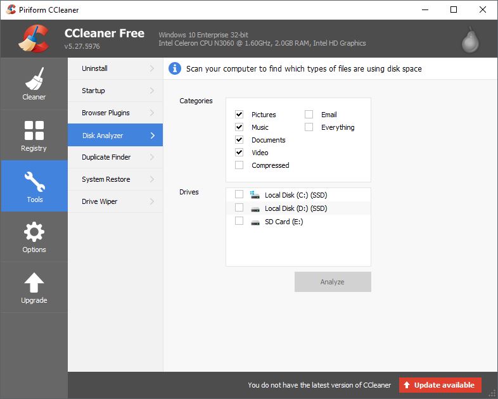Image resolution: width=498 pixels, height=399 pixels.
Task: Uncheck the Documents category
Action: tap(239, 140)
